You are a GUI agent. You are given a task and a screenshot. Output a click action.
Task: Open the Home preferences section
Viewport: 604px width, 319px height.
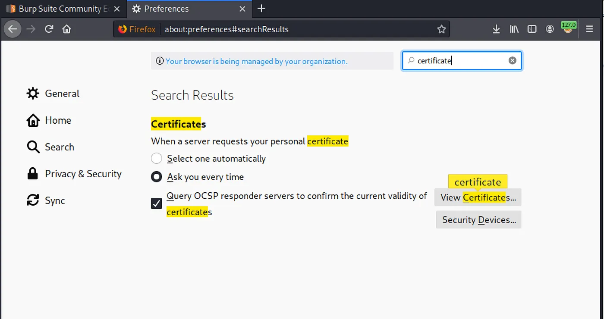[x=58, y=120]
